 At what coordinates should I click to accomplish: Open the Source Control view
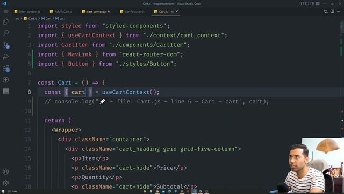[6, 45]
